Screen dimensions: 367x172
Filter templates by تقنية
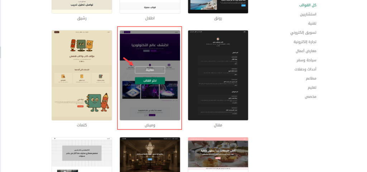[312, 24]
